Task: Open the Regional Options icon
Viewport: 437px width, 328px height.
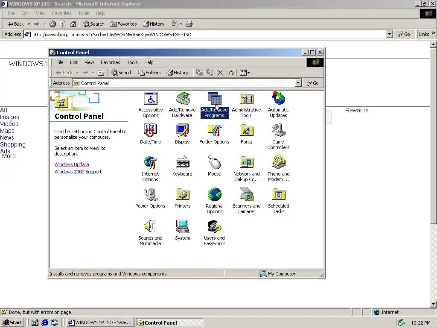Action: [x=214, y=201]
